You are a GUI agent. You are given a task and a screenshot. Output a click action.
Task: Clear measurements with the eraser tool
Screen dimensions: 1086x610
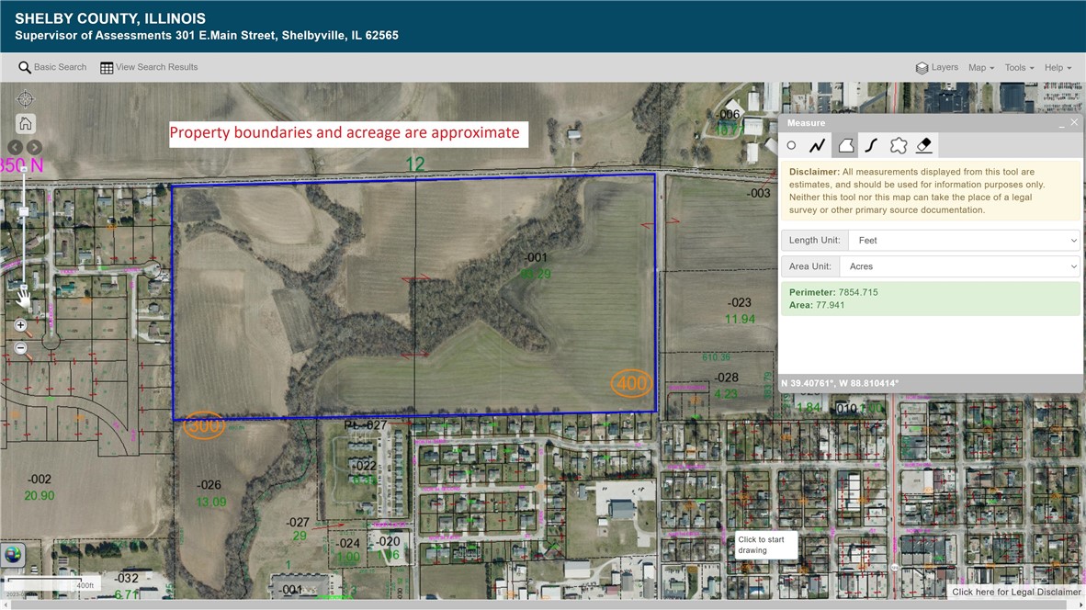[924, 145]
